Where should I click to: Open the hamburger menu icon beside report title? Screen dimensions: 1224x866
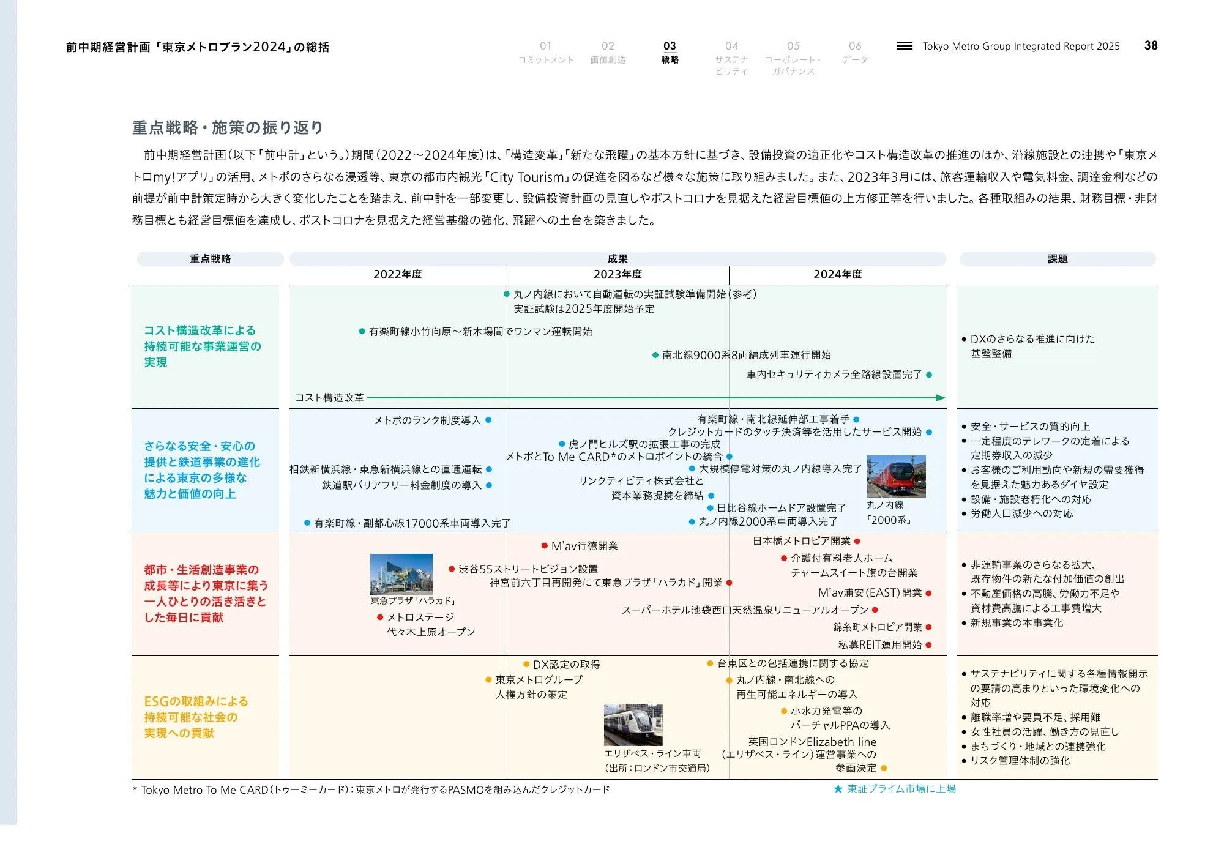[x=904, y=46]
